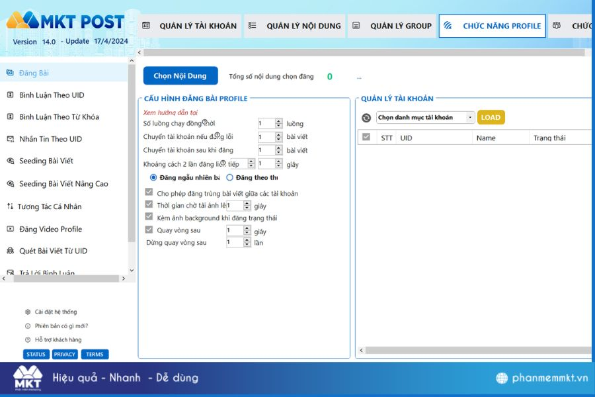Click the Bình Luận Theo UID icon
This screenshot has width=595, height=397.
[10, 95]
